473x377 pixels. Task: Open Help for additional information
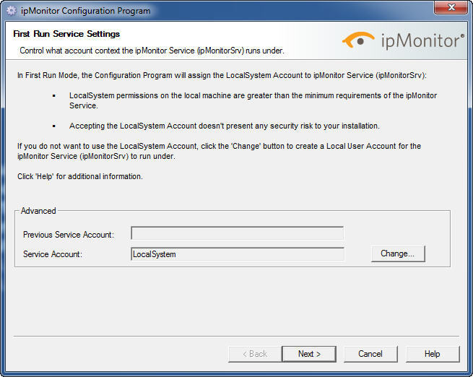coord(432,354)
